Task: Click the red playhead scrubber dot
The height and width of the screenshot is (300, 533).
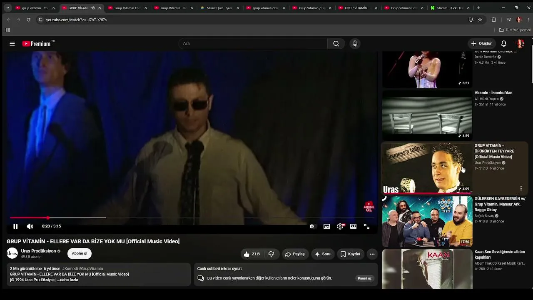Action: pyautogui.click(x=48, y=217)
